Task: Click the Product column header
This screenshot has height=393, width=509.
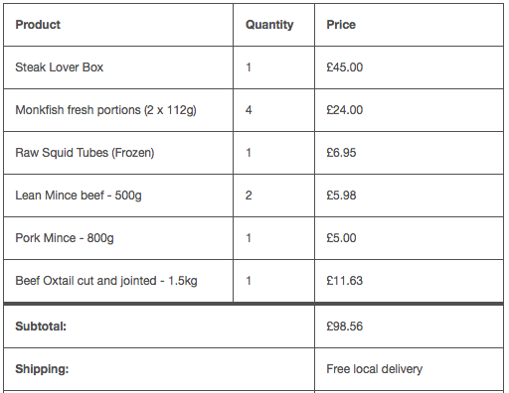Action: coord(38,25)
